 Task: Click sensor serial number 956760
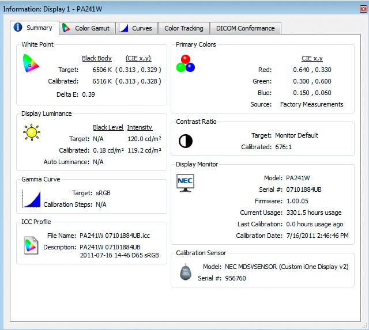click(x=235, y=278)
